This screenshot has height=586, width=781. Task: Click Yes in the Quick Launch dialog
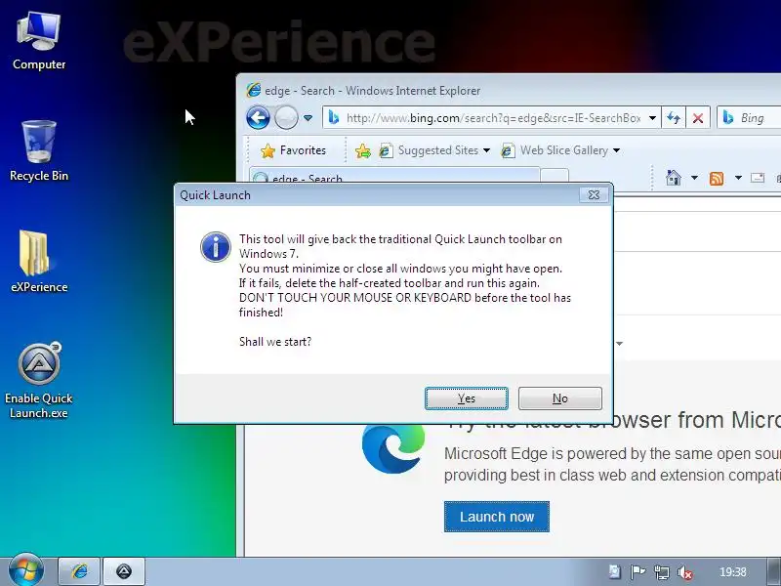tap(467, 398)
